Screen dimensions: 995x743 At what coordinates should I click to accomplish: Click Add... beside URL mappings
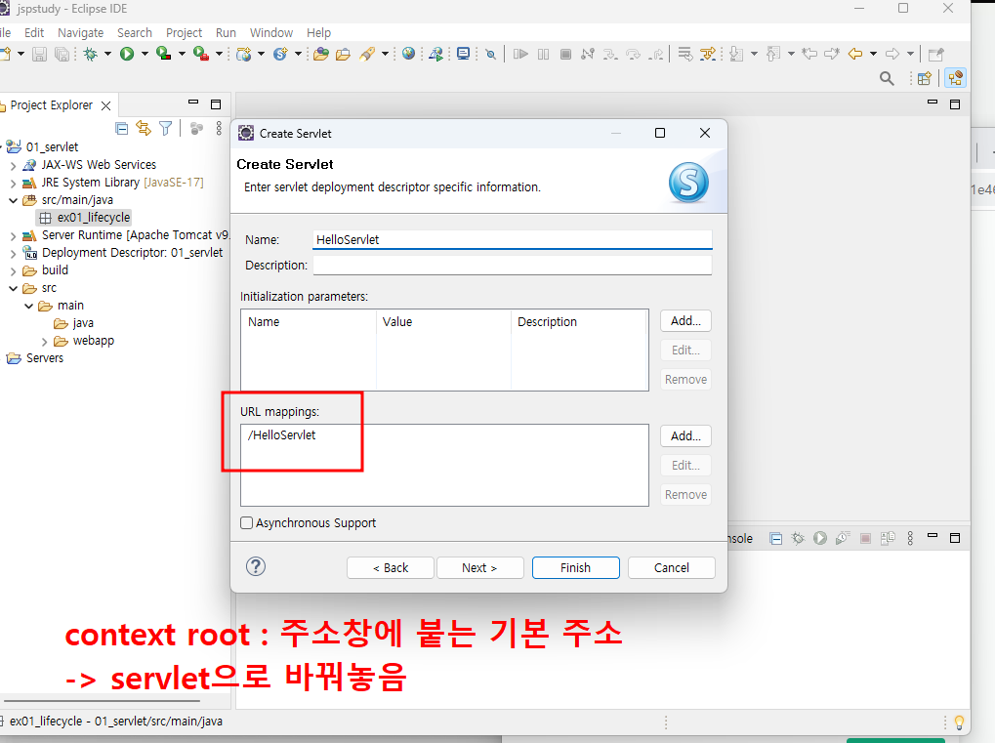(x=686, y=435)
